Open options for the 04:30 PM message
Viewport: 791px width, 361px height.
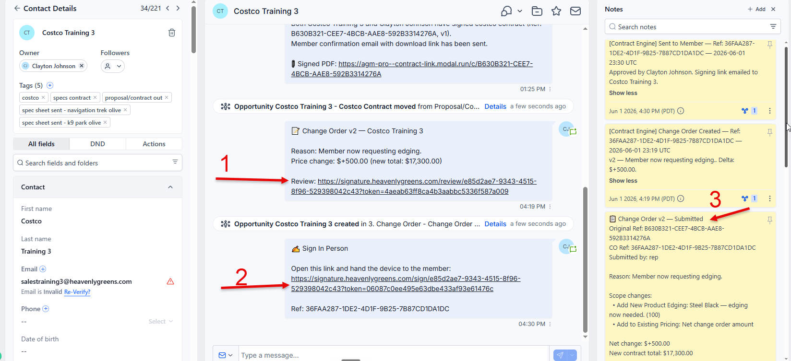pyautogui.click(x=550, y=324)
